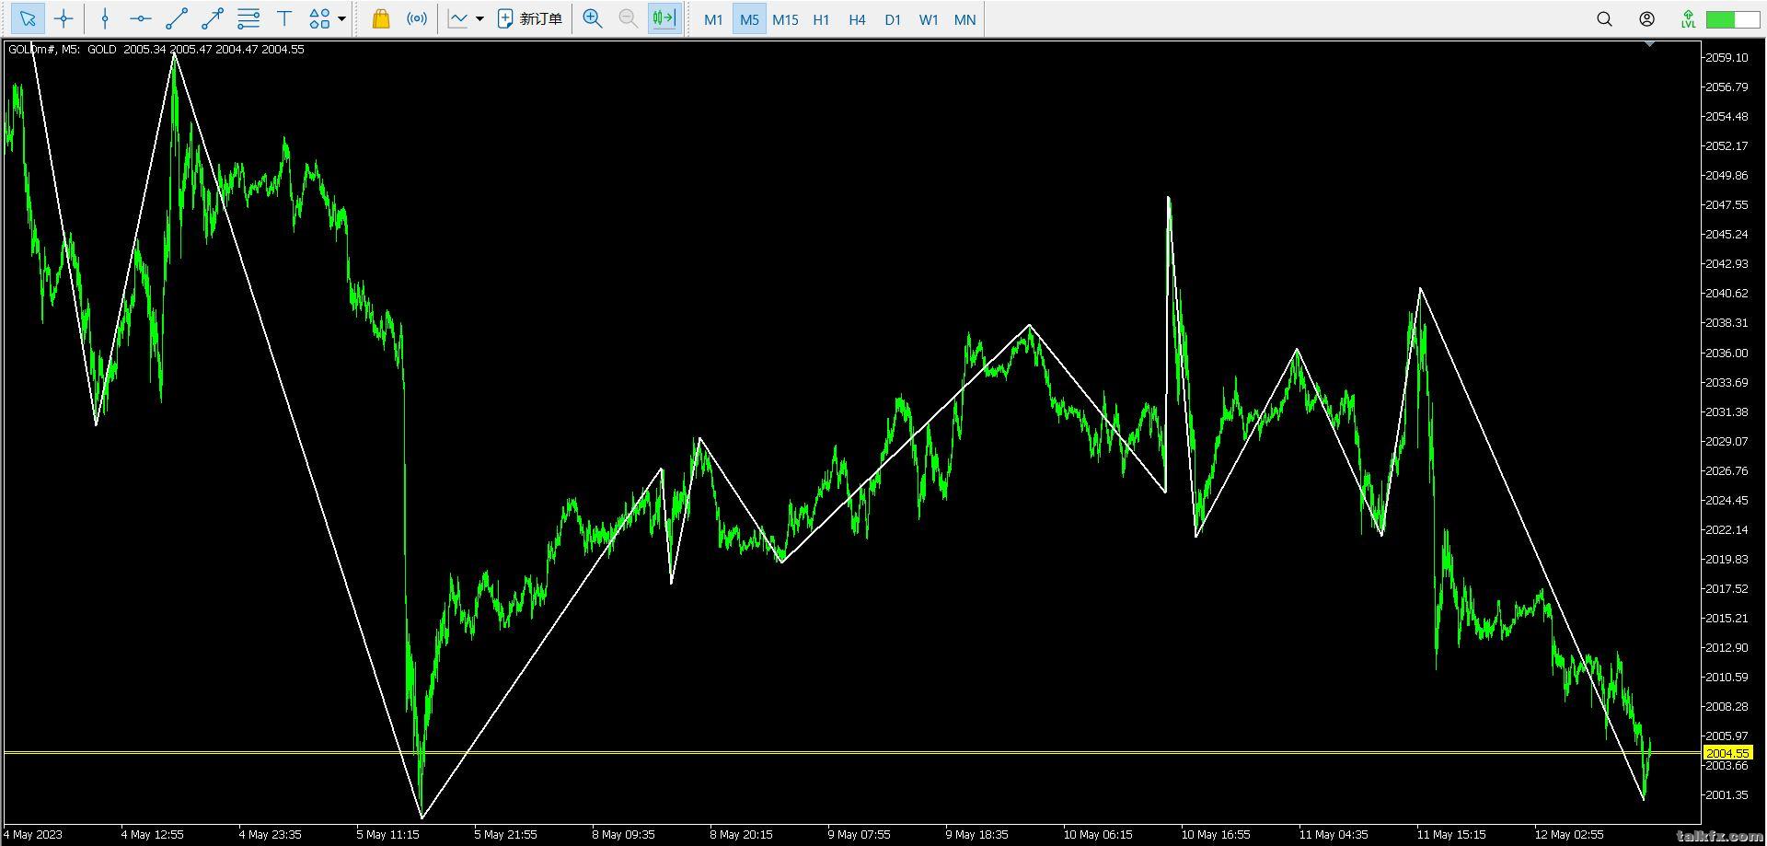This screenshot has width=1767, height=846.
Task: Switch to the W1 timeframe
Action: pos(929,19)
